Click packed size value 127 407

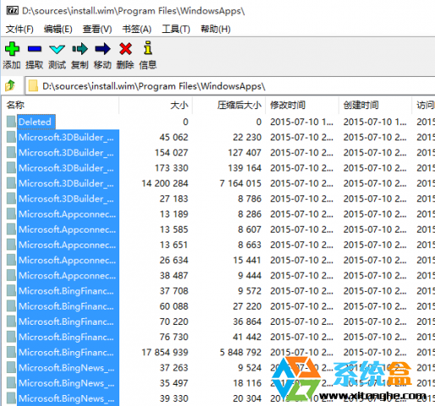(x=245, y=153)
